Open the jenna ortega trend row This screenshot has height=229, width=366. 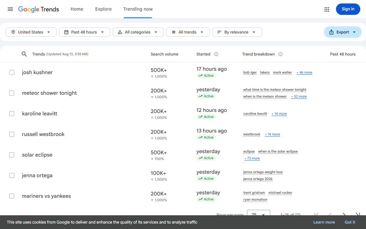click(x=37, y=175)
